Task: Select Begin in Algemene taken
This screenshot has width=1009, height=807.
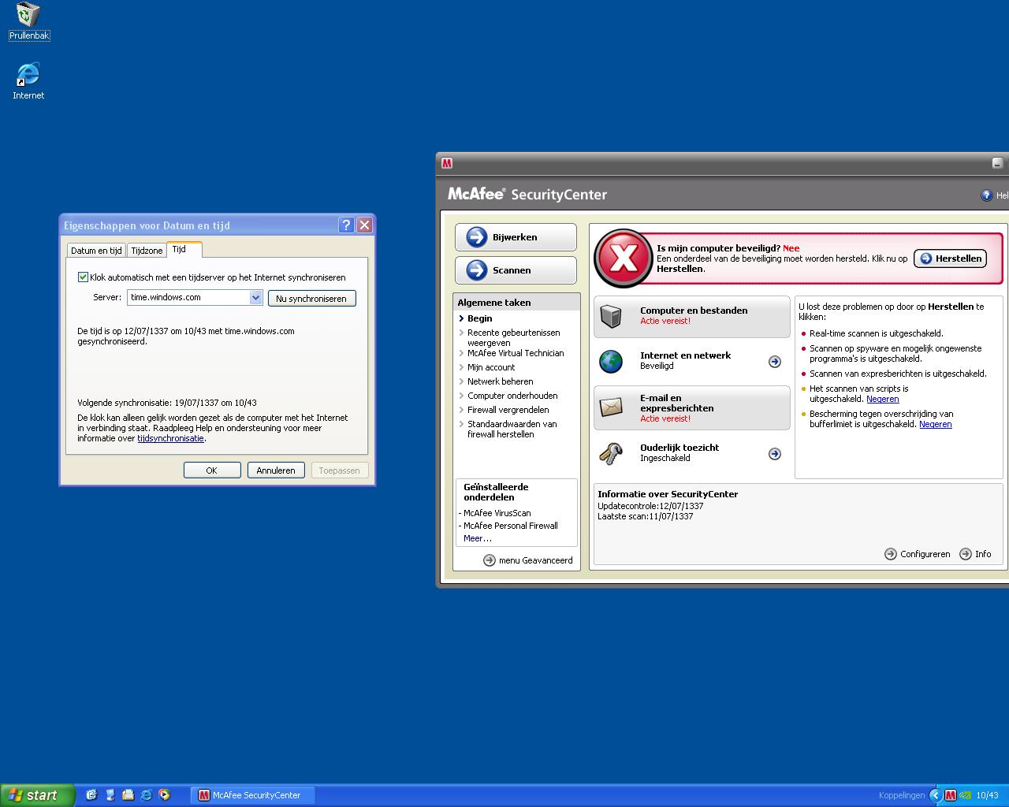Action: point(479,318)
